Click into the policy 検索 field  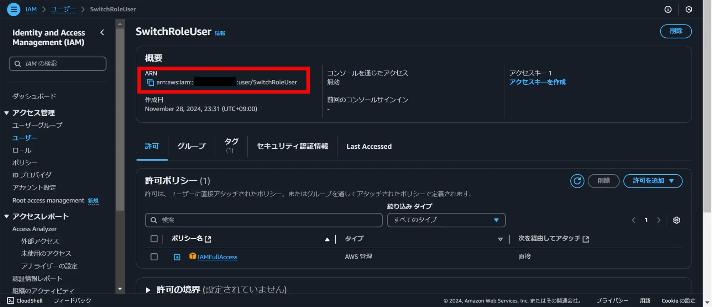click(x=264, y=220)
